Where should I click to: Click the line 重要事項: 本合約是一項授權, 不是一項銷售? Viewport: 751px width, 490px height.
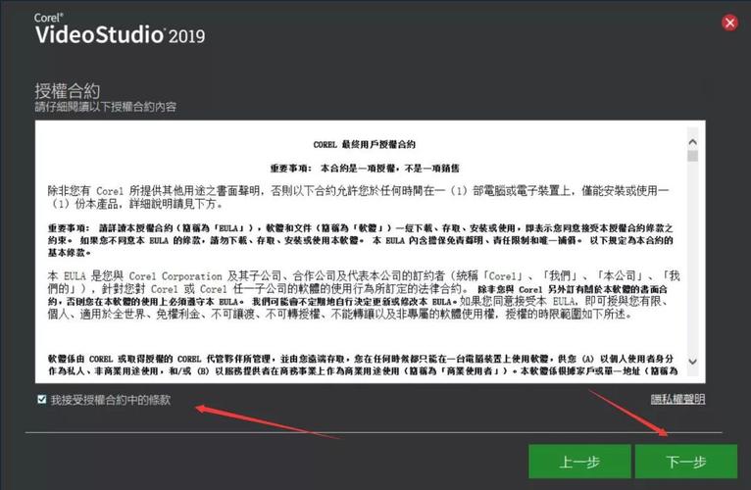point(365,169)
